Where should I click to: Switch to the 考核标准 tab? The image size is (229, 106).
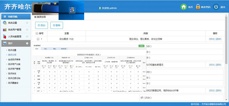click(64, 49)
